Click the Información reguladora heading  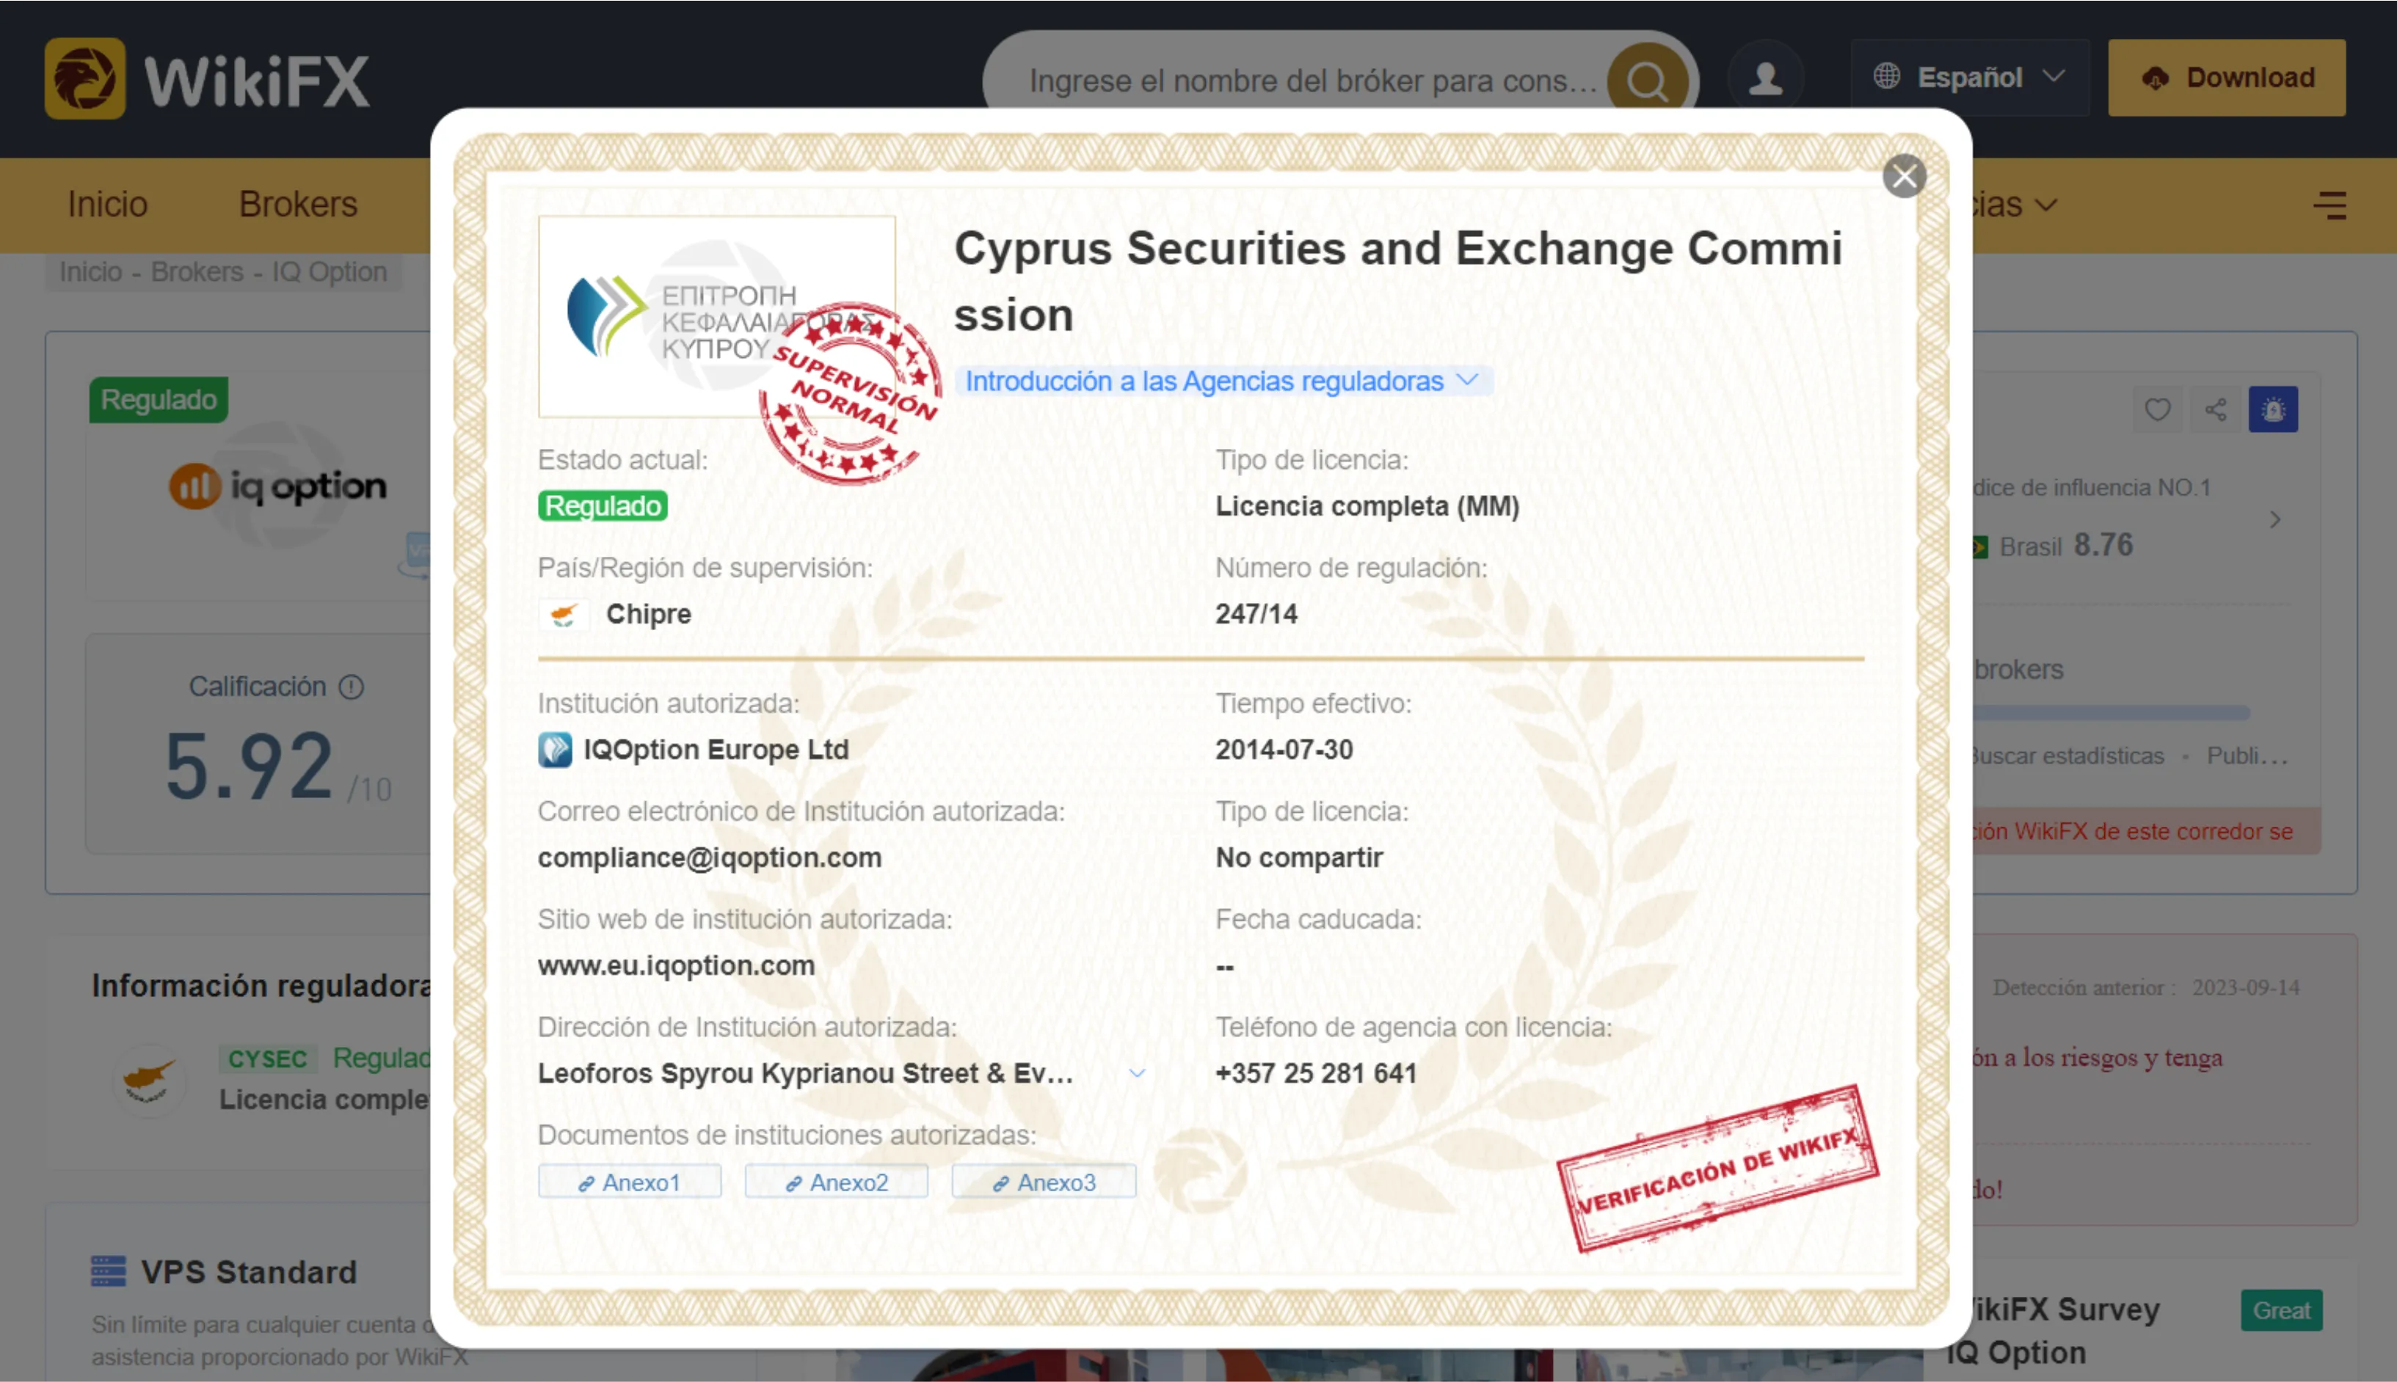click(x=262, y=986)
